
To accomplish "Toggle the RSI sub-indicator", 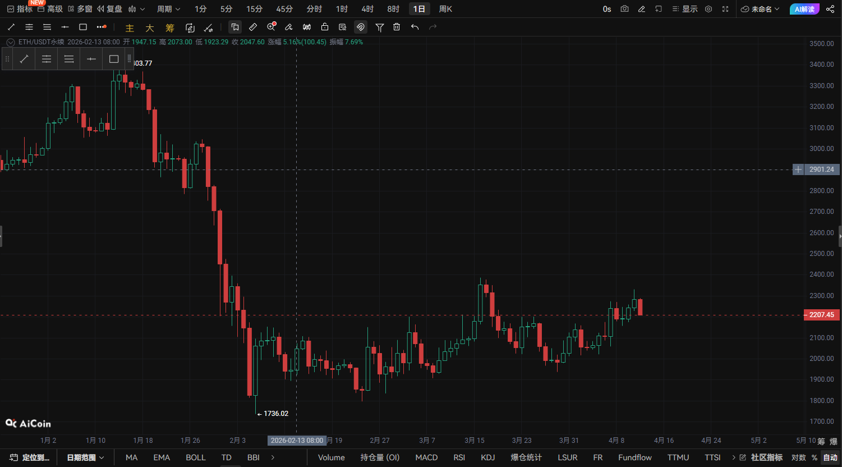I will [459, 457].
